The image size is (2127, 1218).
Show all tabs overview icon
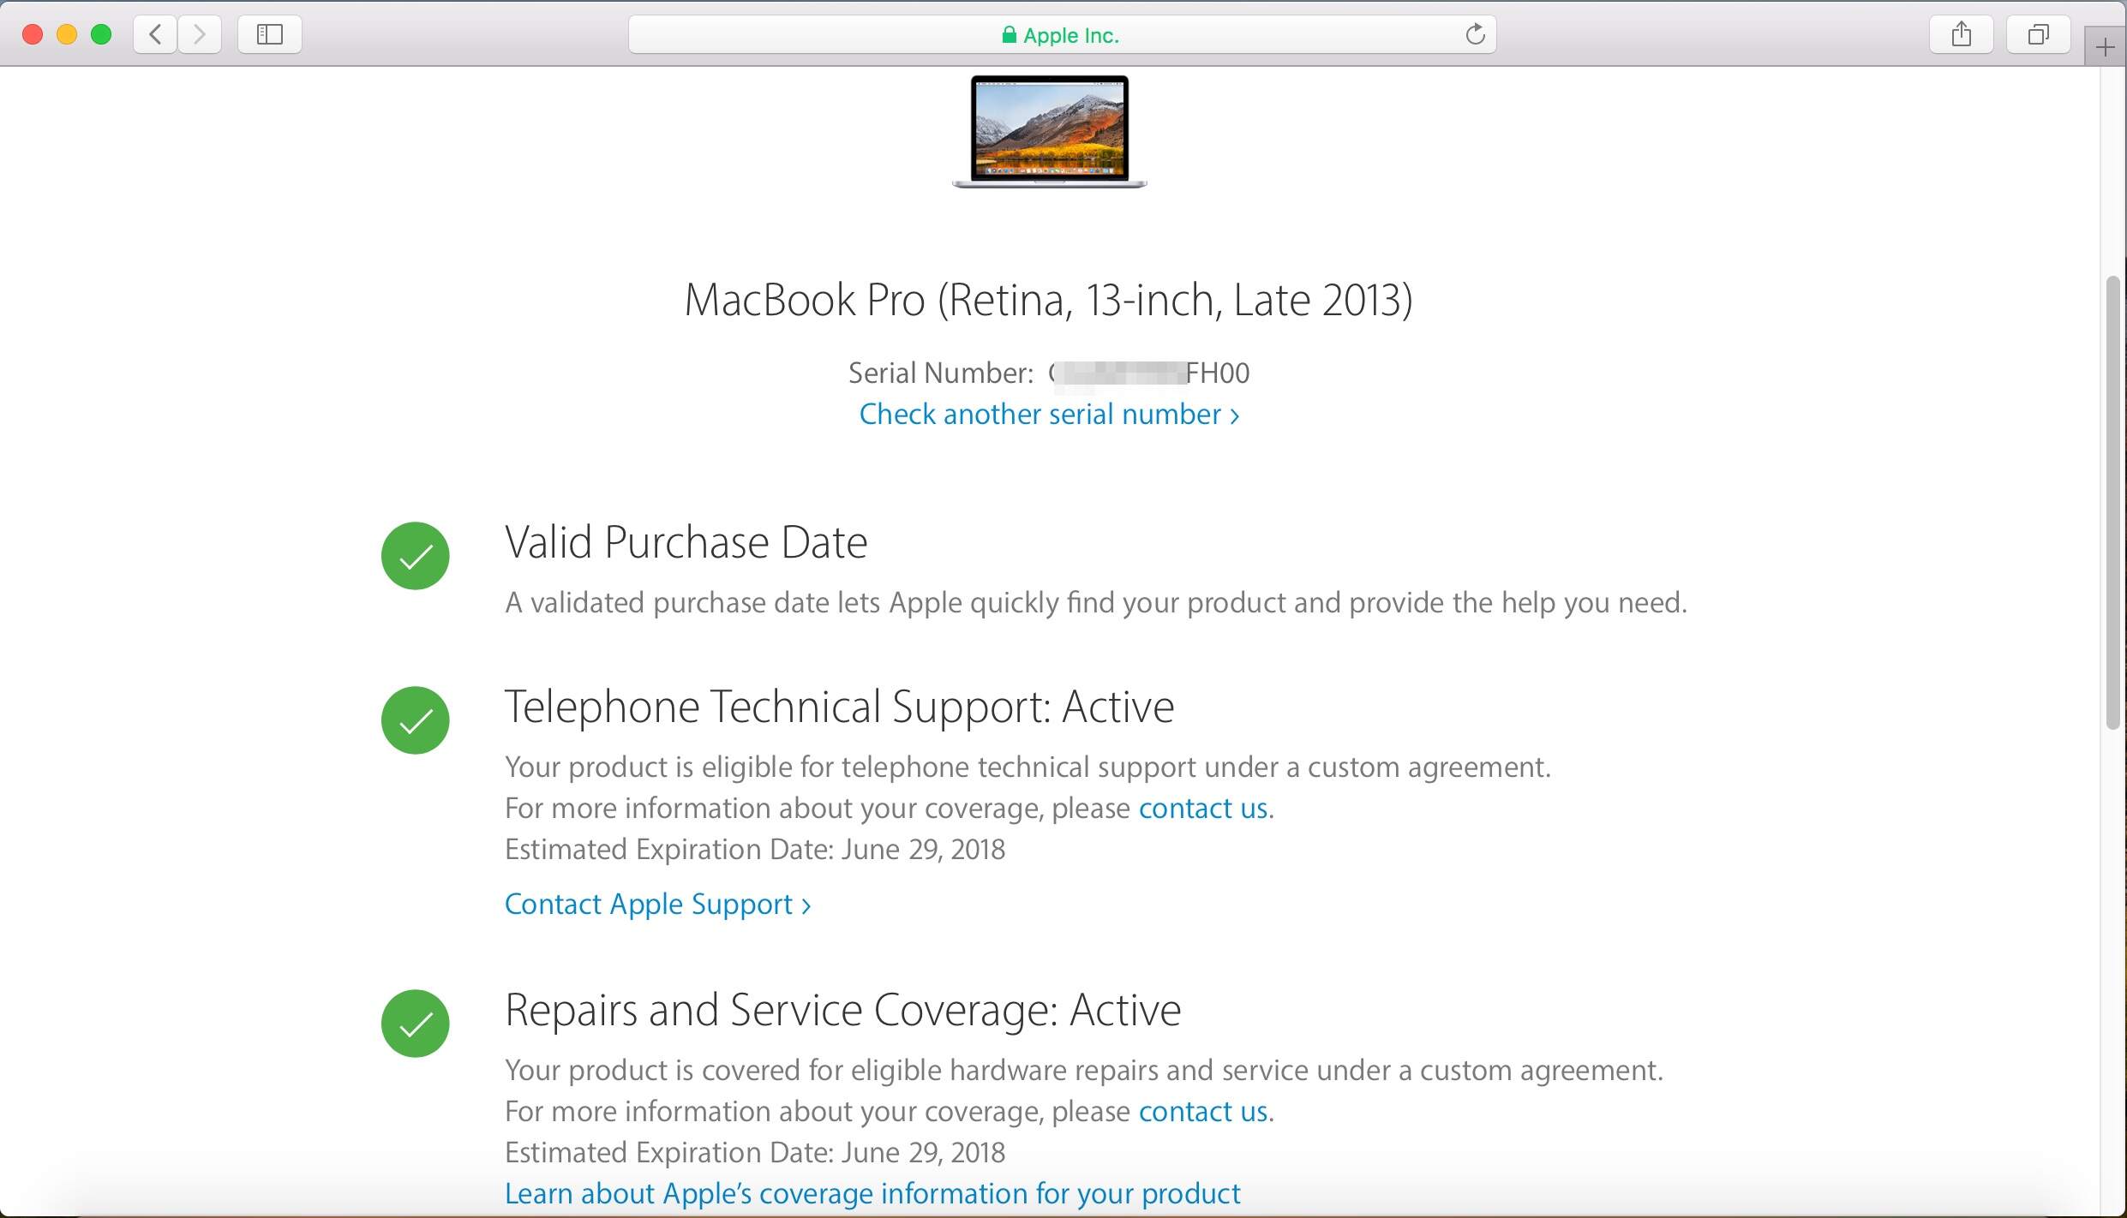(x=2038, y=34)
